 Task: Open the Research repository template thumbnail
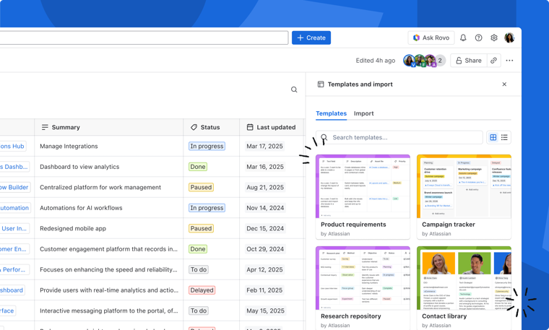(x=363, y=278)
